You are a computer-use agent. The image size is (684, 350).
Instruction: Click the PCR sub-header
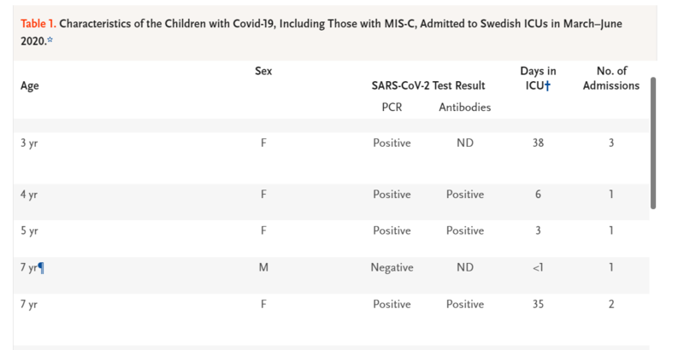pos(392,107)
